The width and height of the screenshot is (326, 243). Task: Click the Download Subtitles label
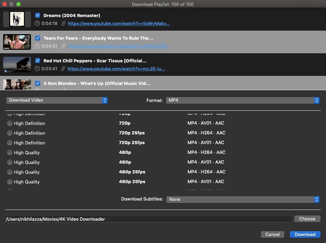click(142, 199)
